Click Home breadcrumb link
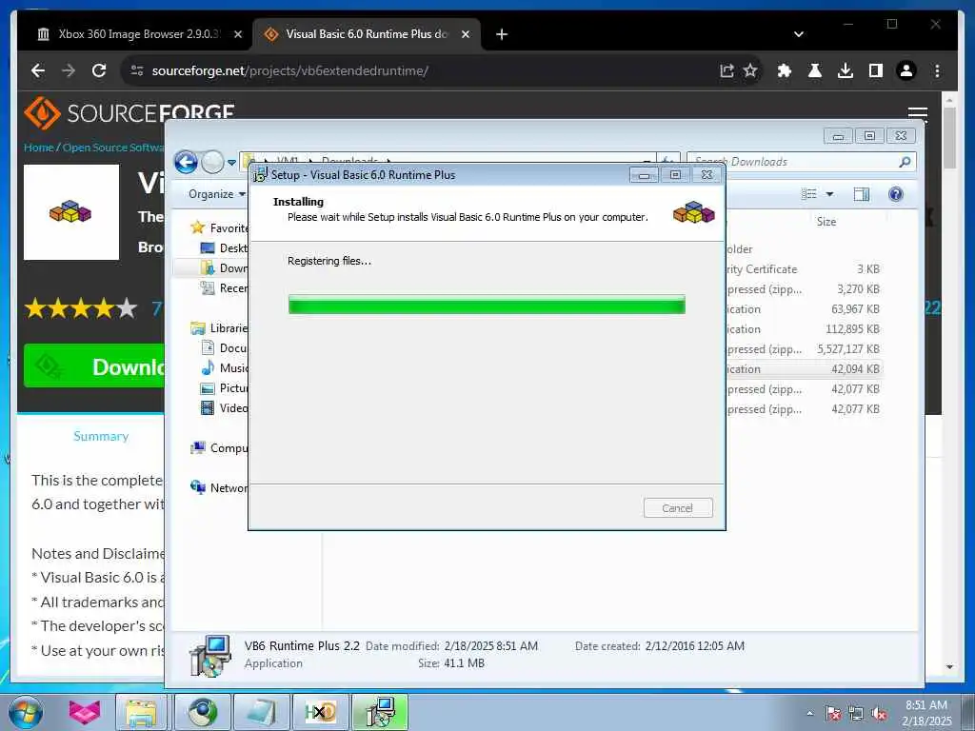 (38, 148)
